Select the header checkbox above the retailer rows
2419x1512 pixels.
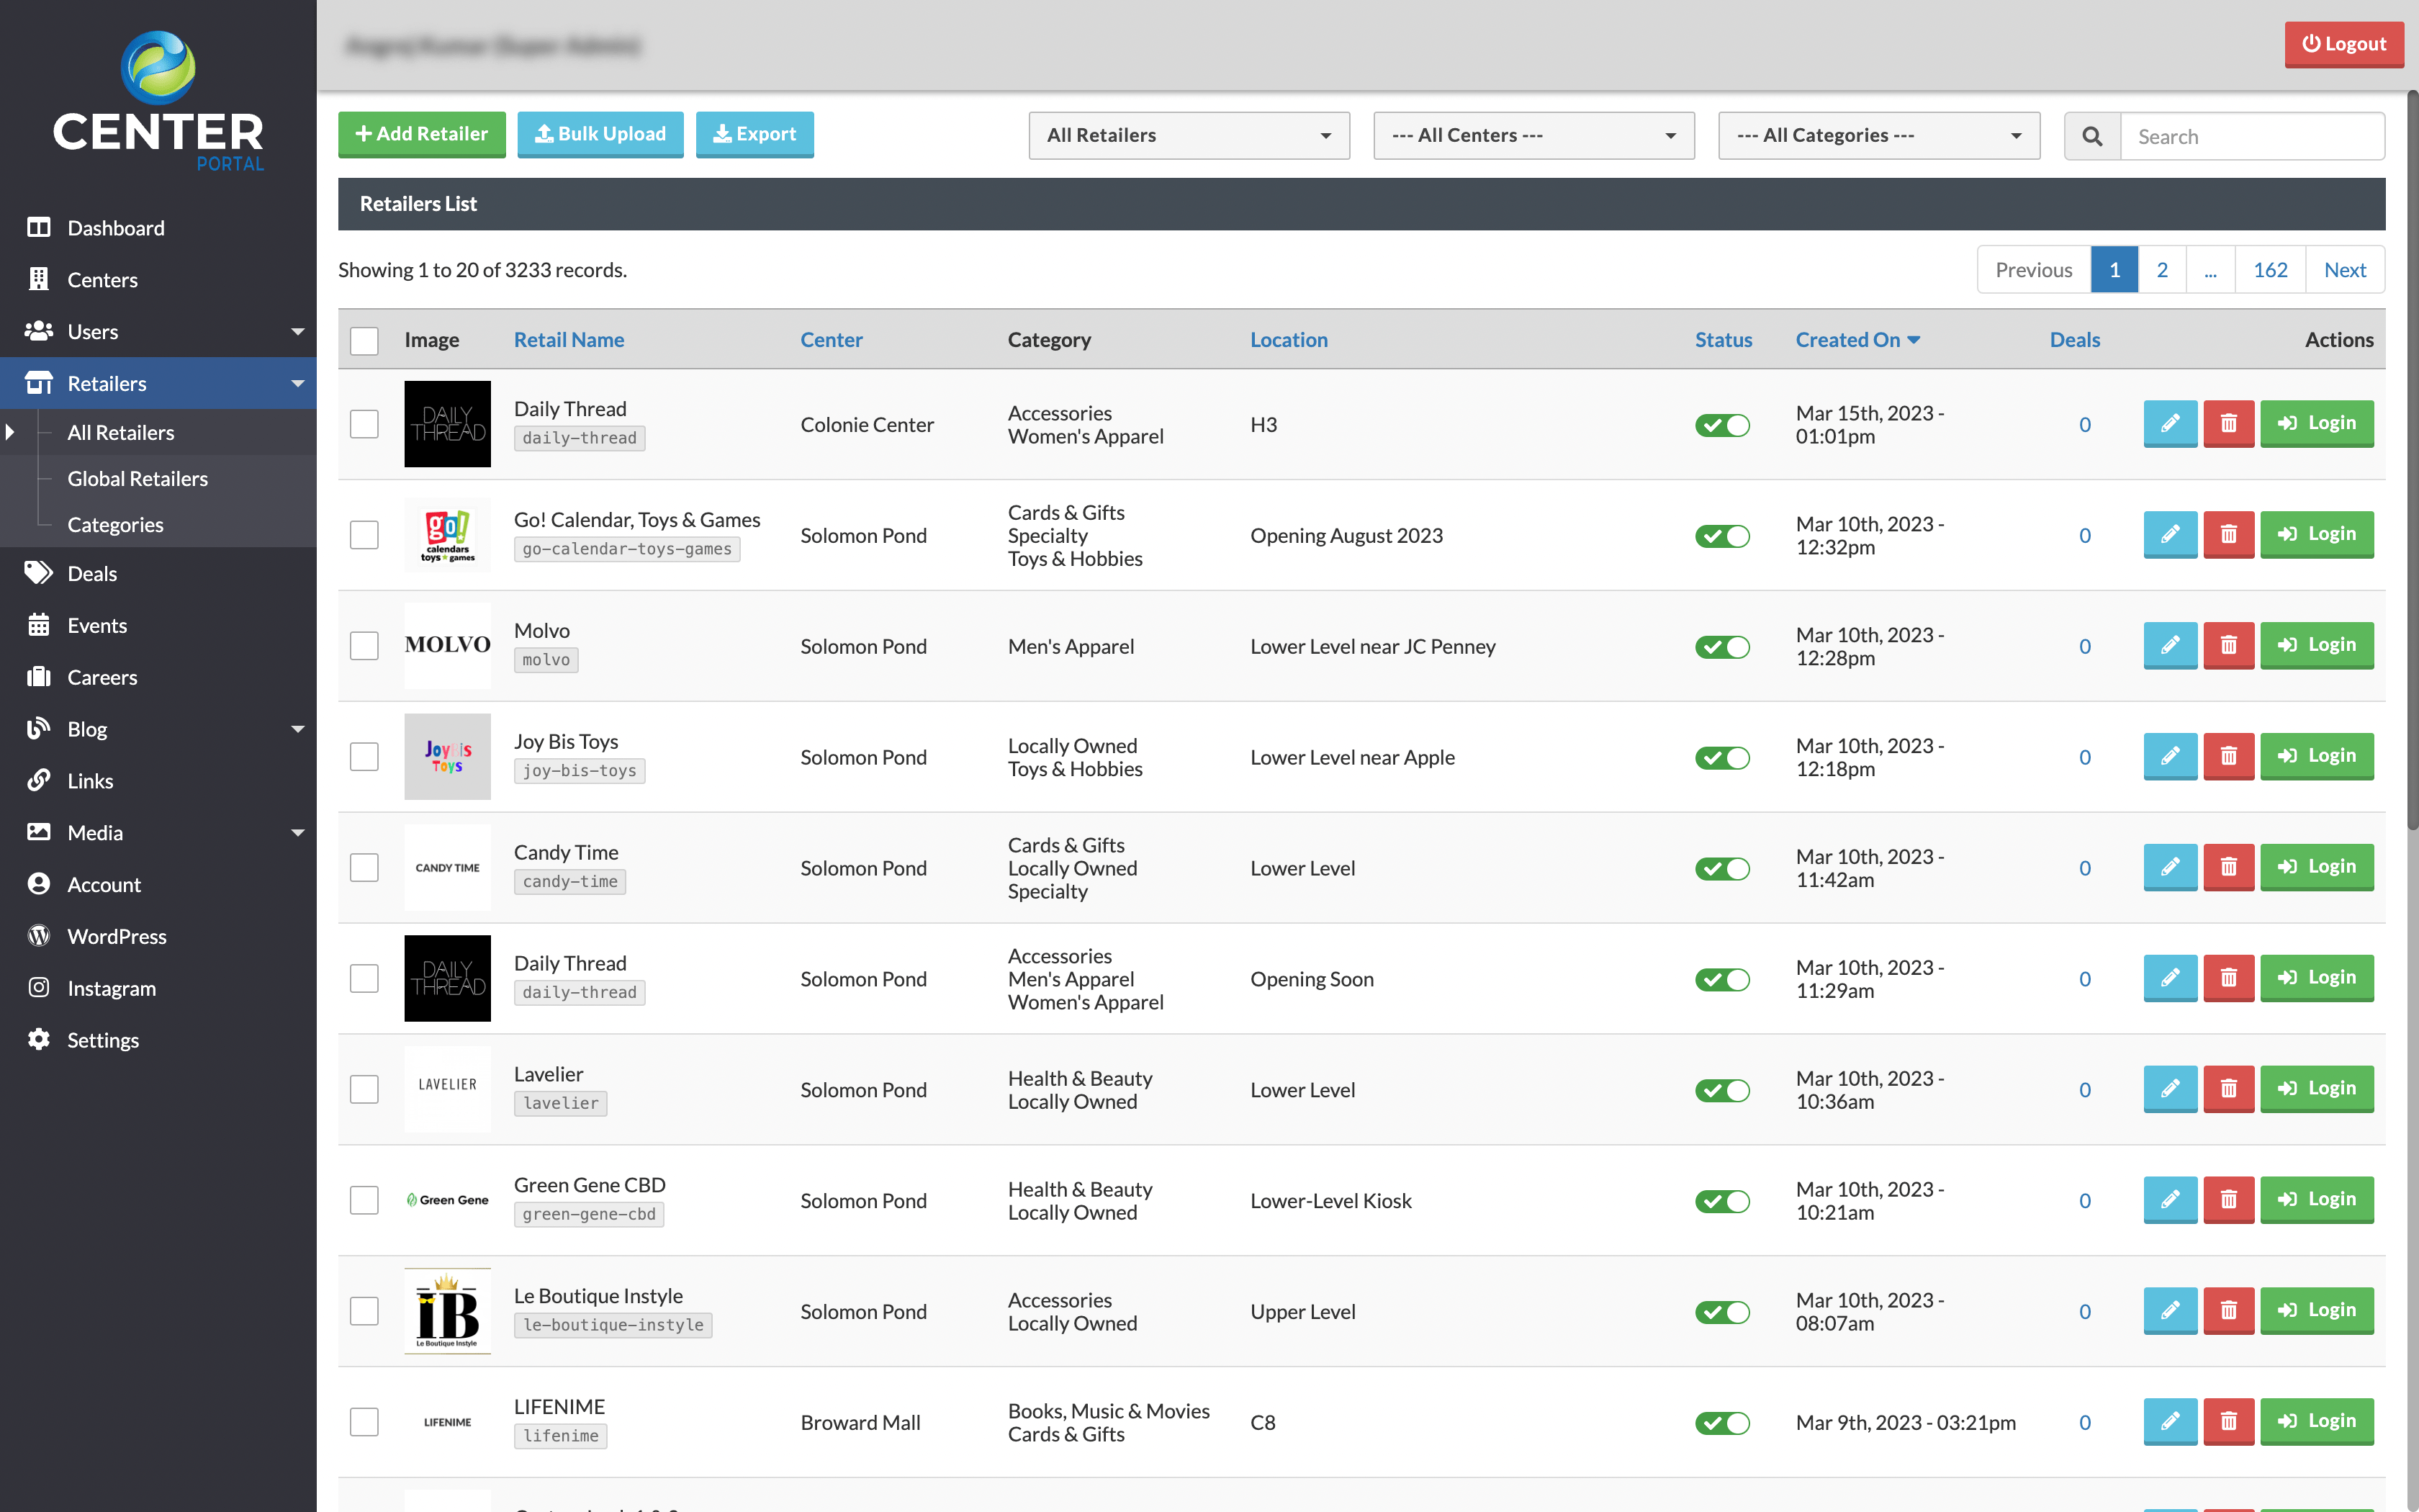[364, 340]
